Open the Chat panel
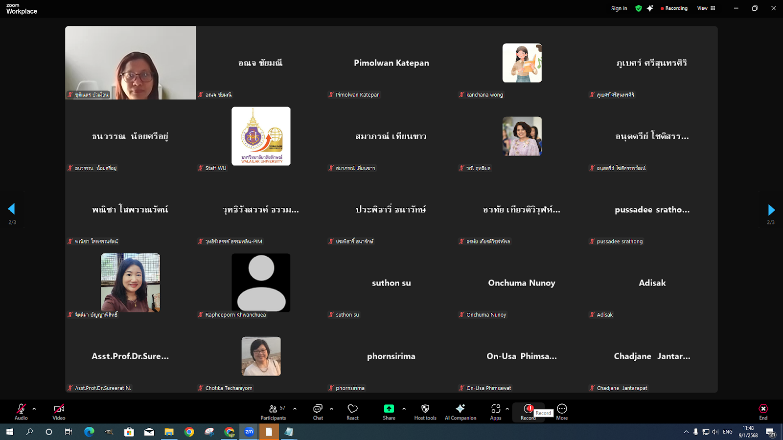This screenshot has height=440, width=783. 318,411
